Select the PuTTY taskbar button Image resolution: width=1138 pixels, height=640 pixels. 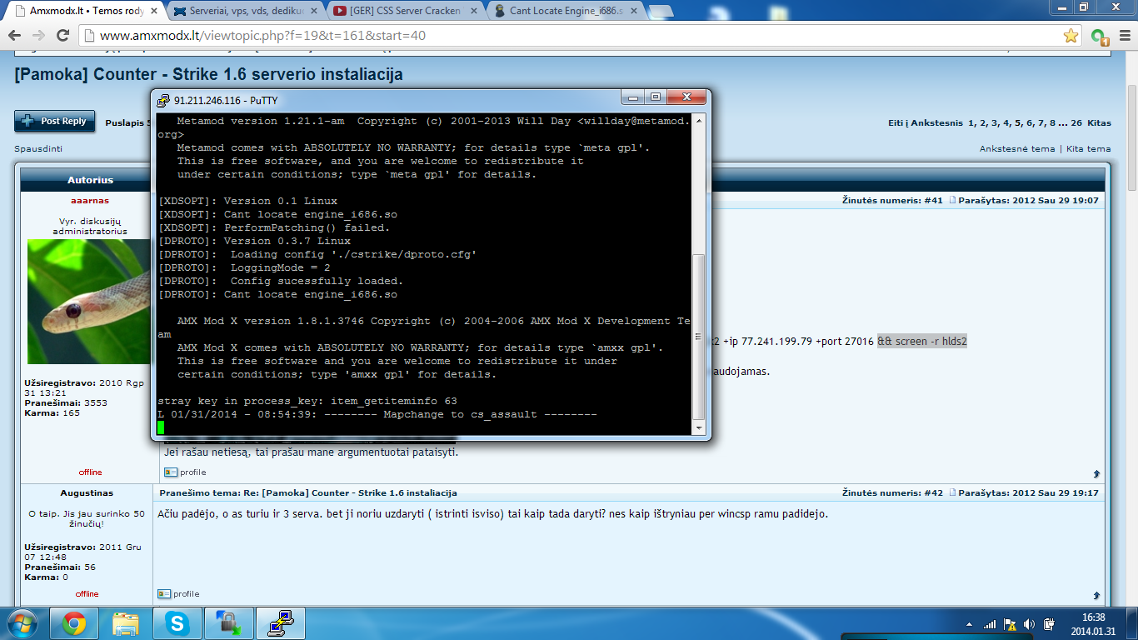point(280,623)
